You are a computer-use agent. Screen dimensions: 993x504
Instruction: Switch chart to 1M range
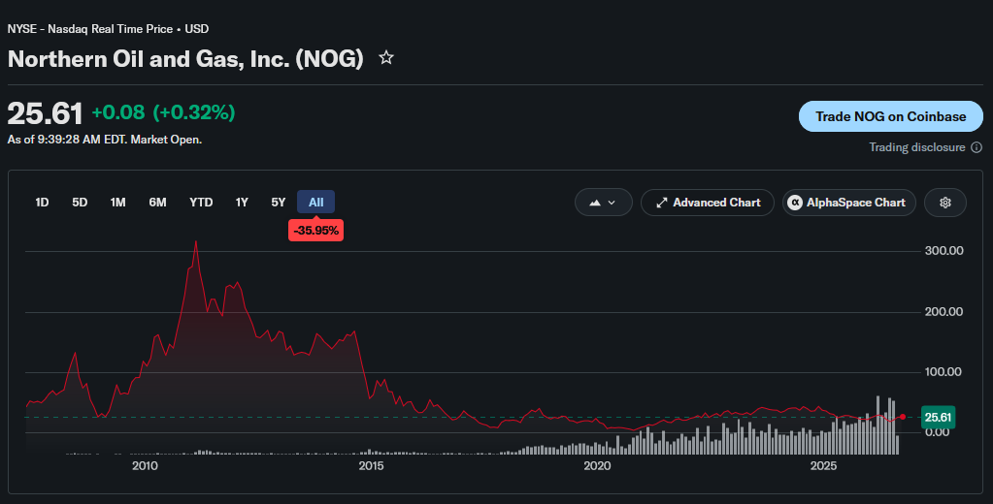click(x=117, y=203)
